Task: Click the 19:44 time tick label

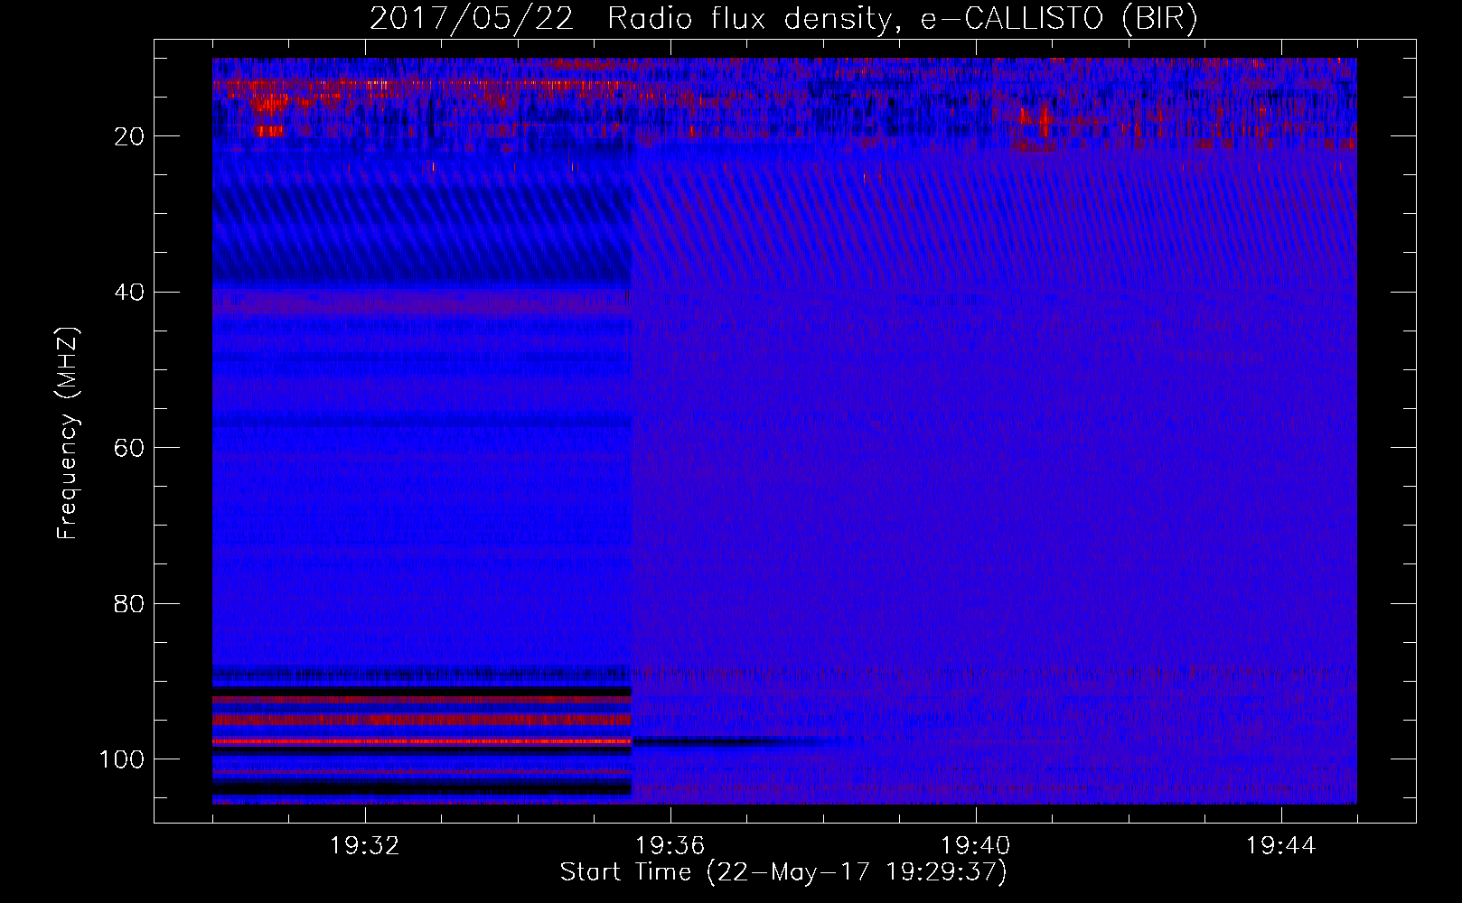Action: 1281,846
